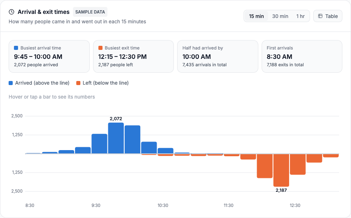The image size is (351, 218).
Task: Open the Table view
Action: (x=328, y=16)
